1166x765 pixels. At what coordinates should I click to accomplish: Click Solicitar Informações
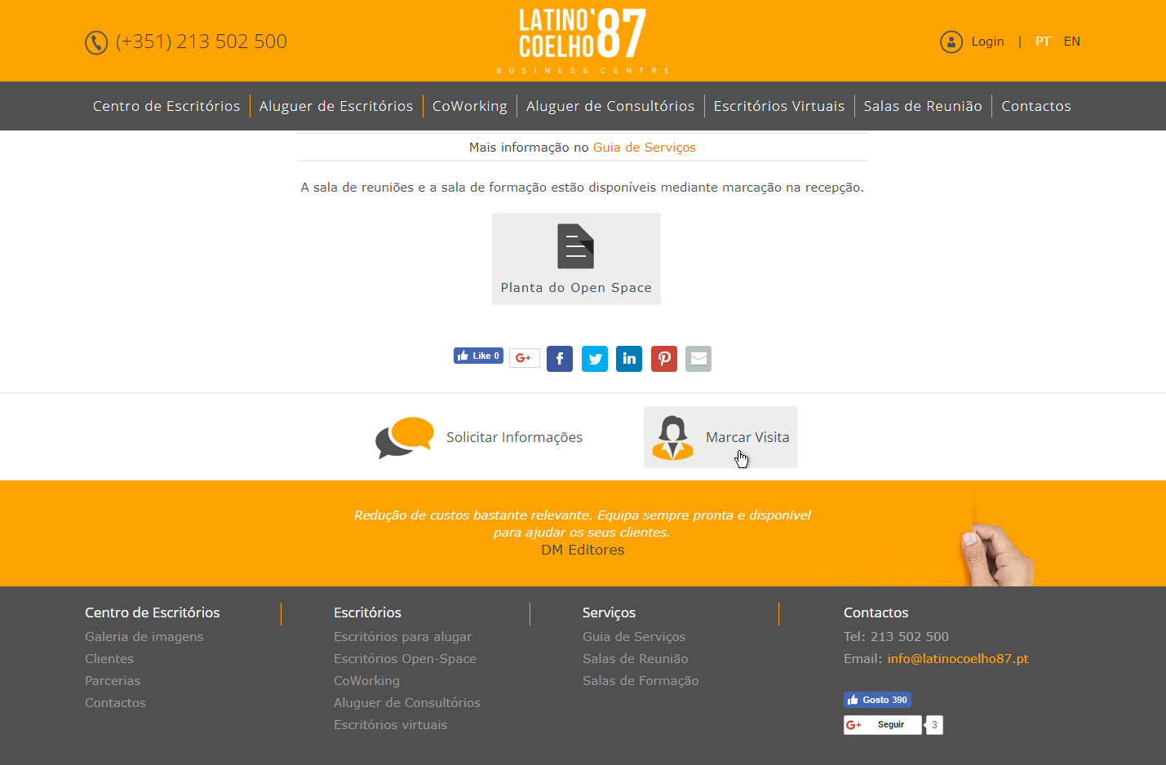(x=480, y=437)
